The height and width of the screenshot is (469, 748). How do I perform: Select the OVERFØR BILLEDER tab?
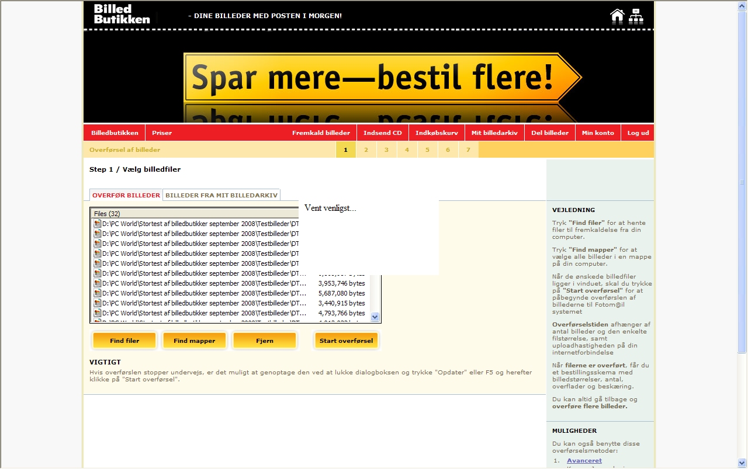[126, 194]
